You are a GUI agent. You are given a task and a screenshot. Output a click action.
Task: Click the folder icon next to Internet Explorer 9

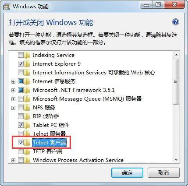click(27, 64)
